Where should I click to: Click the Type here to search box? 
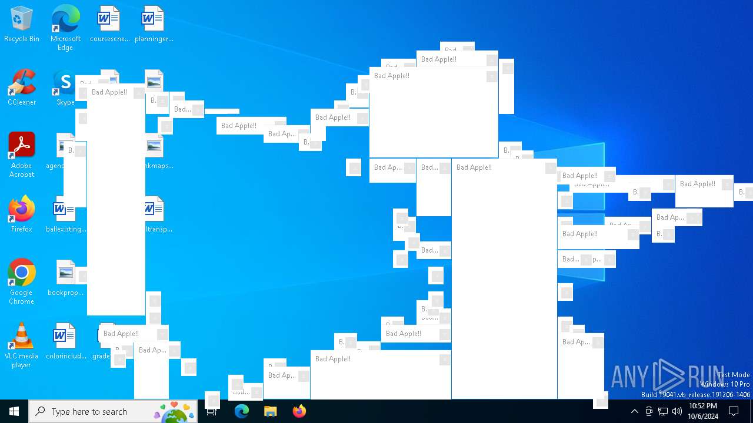(x=113, y=411)
